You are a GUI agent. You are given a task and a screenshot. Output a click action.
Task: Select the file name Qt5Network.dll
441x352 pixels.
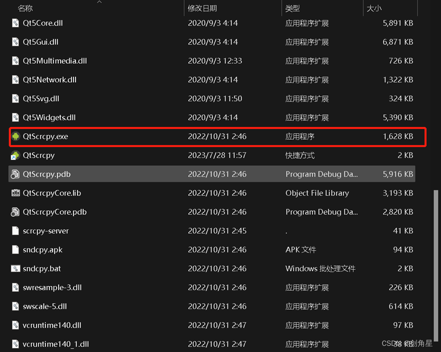pyautogui.click(x=49, y=80)
